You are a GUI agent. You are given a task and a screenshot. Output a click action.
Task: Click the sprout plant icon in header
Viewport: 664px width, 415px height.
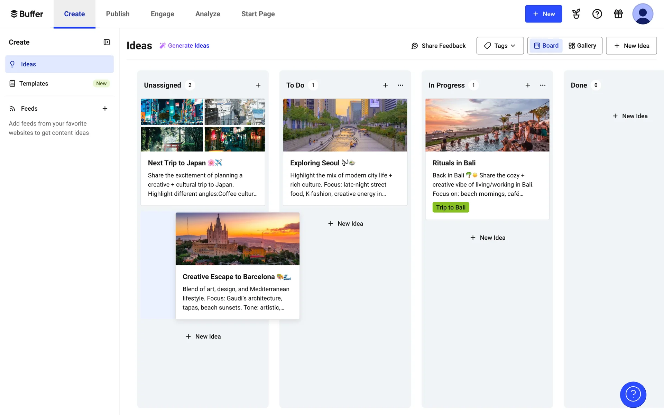tap(576, 14)
